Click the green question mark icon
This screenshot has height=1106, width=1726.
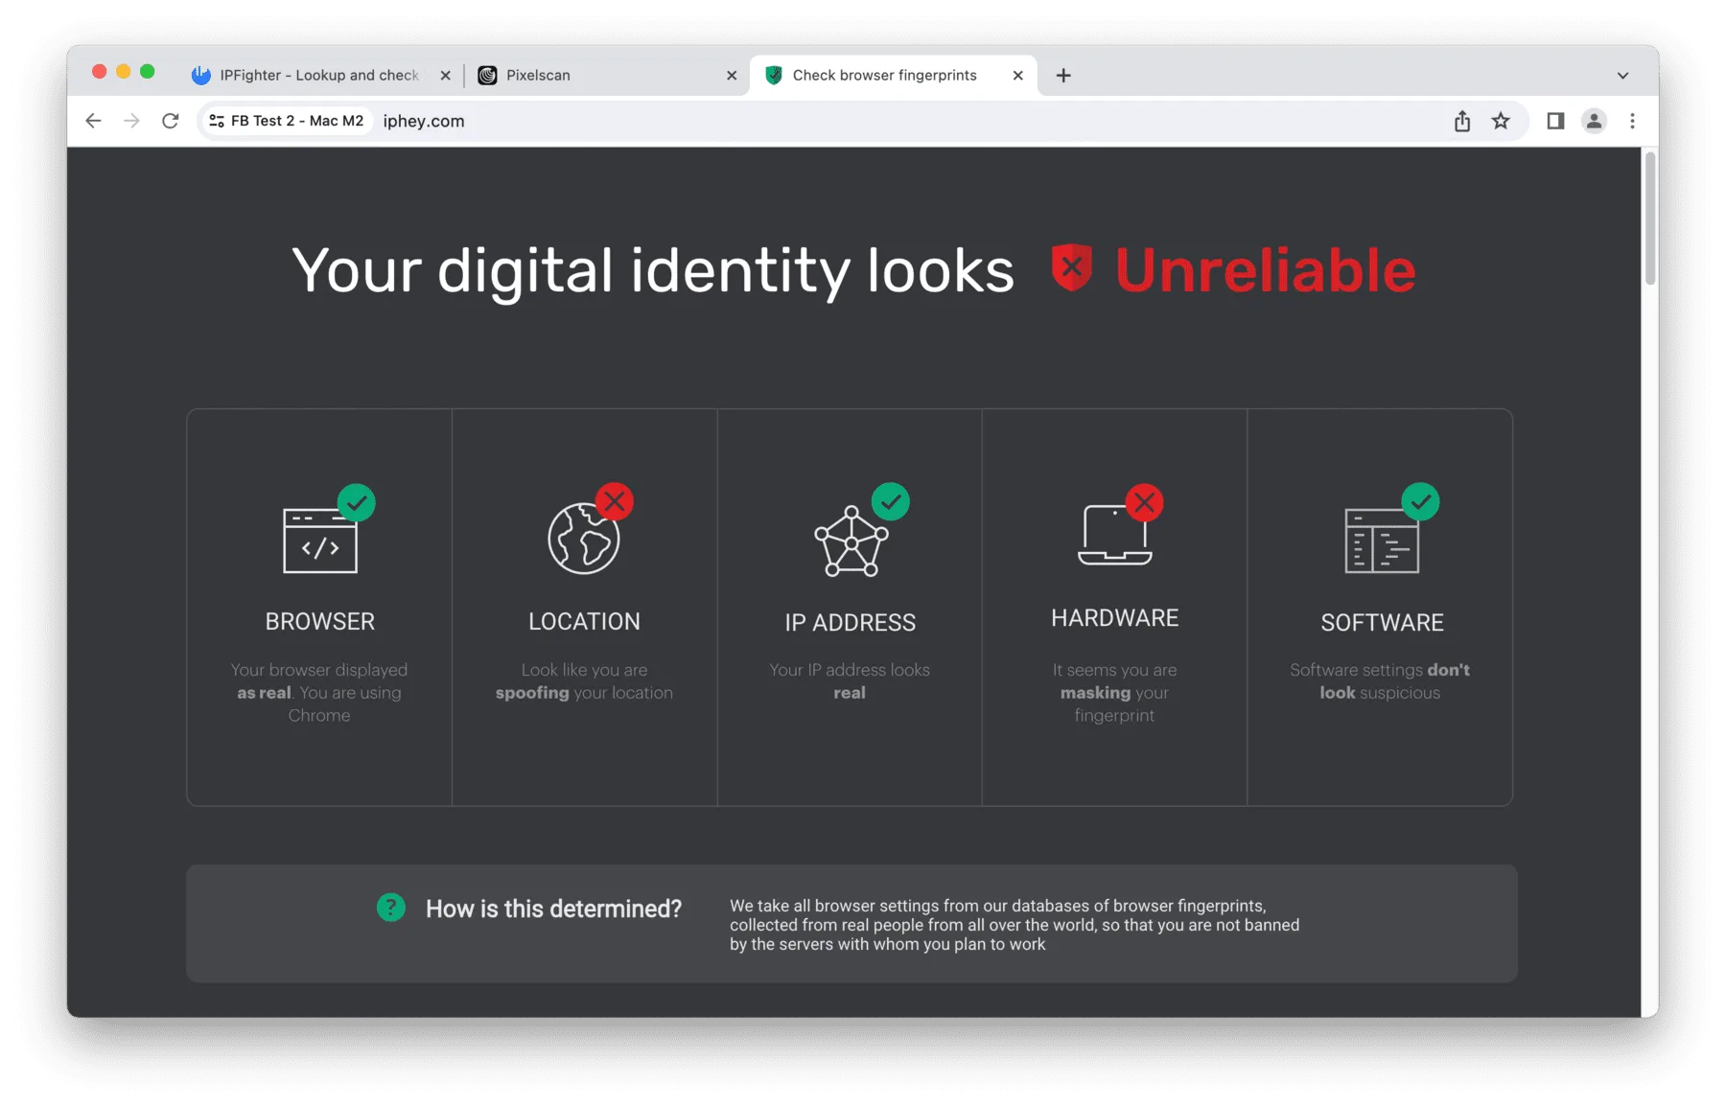point(391,907)
